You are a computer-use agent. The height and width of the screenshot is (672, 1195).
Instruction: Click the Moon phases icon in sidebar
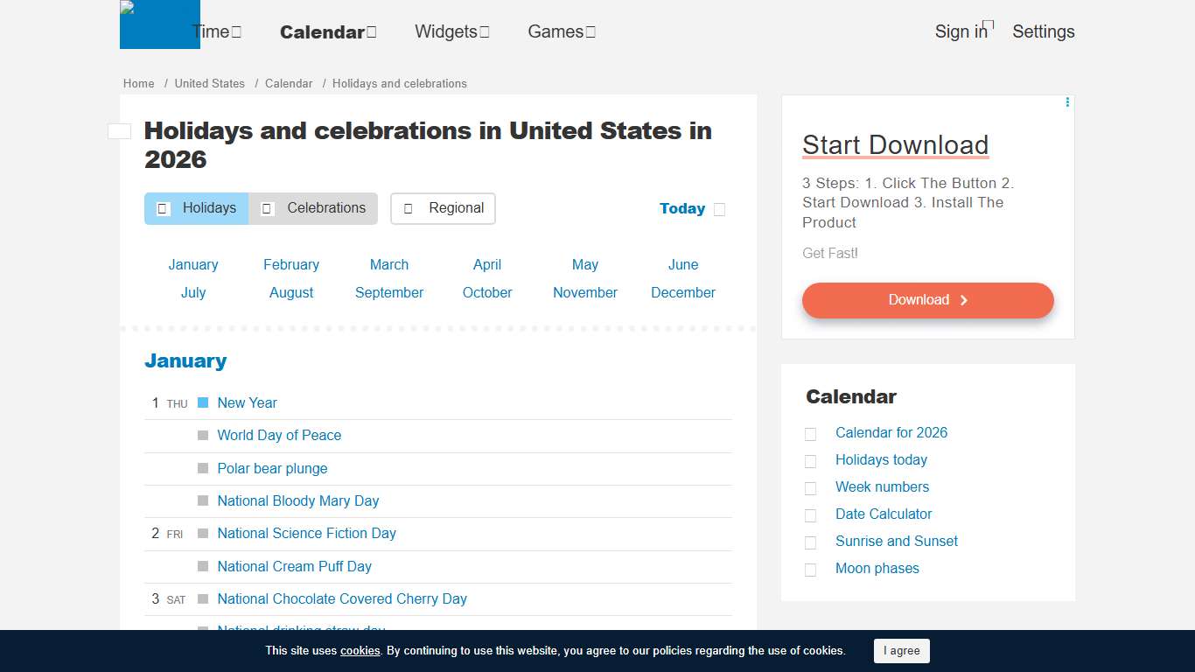point(810,569)
